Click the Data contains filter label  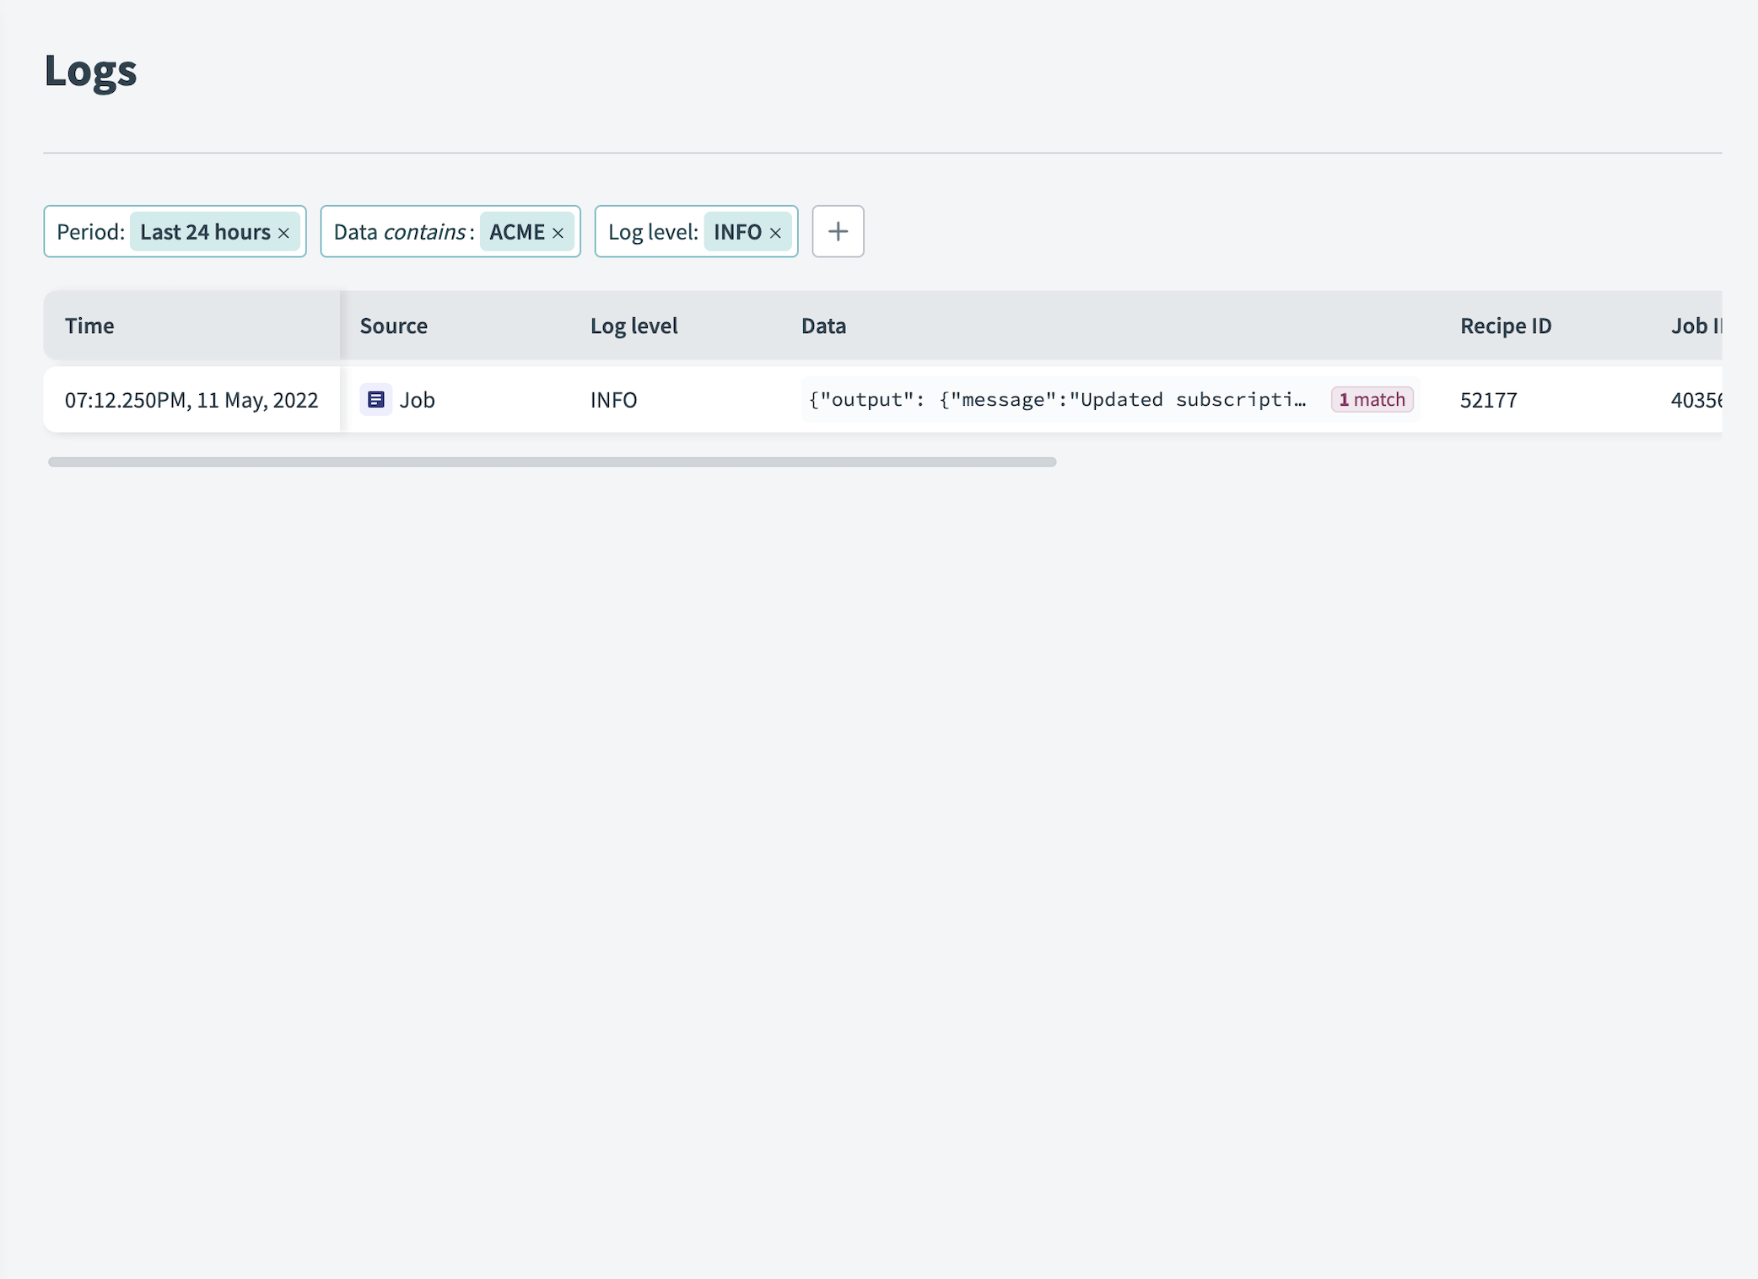click(402, 230)
